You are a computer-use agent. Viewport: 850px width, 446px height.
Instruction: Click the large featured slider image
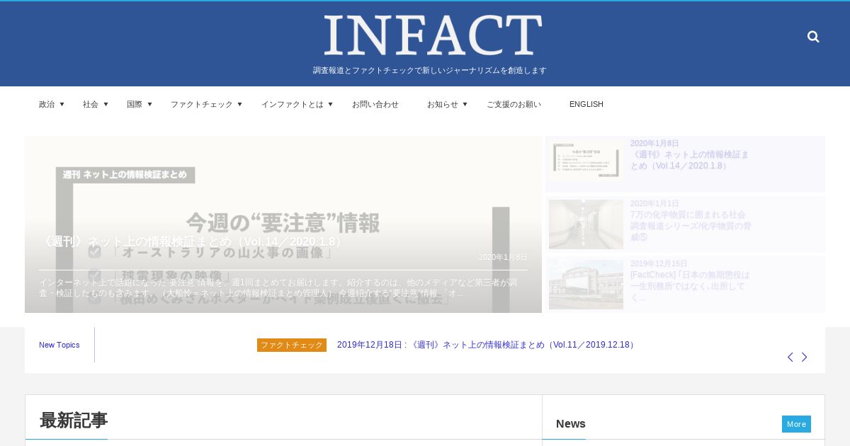click(283, 224)
